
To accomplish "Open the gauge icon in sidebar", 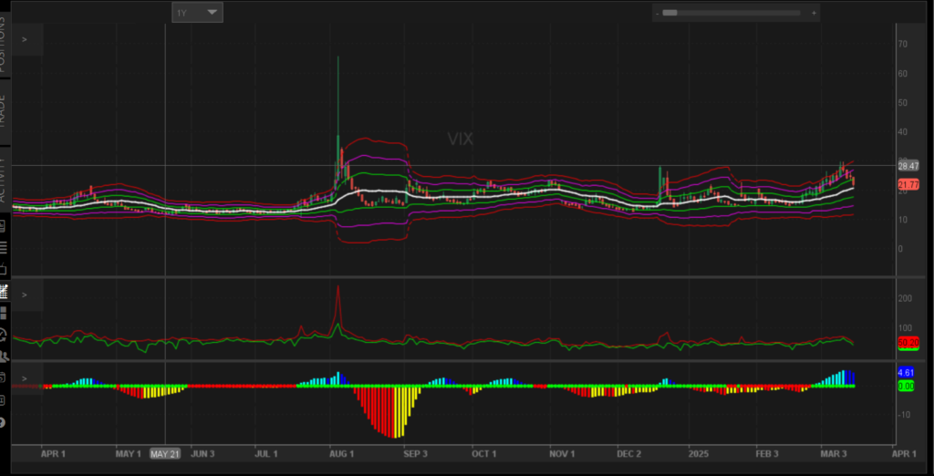I will pyautogui.click(x=4, y=334).
